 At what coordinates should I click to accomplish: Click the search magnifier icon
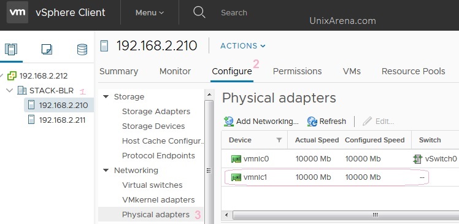coord(199,12)
